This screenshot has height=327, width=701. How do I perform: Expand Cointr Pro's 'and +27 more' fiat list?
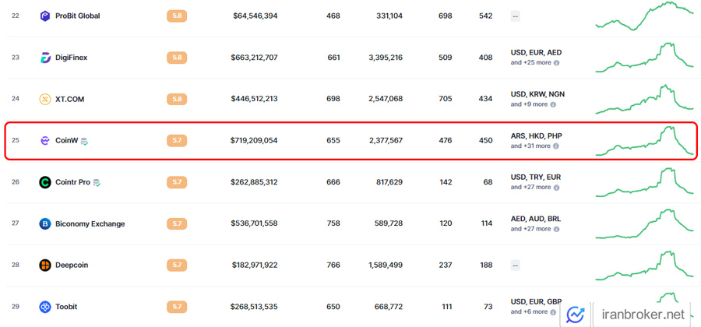click(x=531, y=188)
